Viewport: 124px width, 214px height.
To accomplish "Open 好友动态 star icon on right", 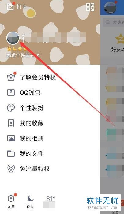I will (120, 39).
